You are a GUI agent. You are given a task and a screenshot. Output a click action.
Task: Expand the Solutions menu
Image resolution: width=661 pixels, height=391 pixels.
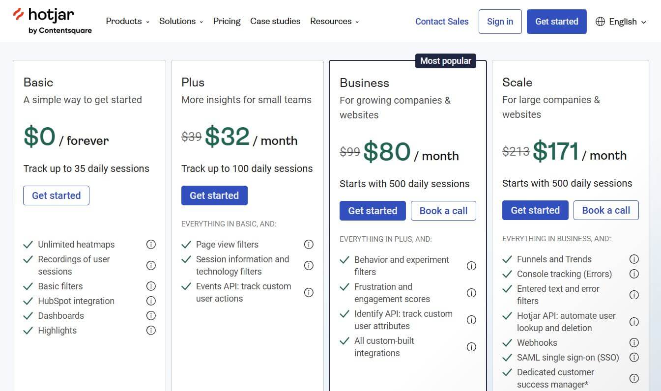point(181,21)
